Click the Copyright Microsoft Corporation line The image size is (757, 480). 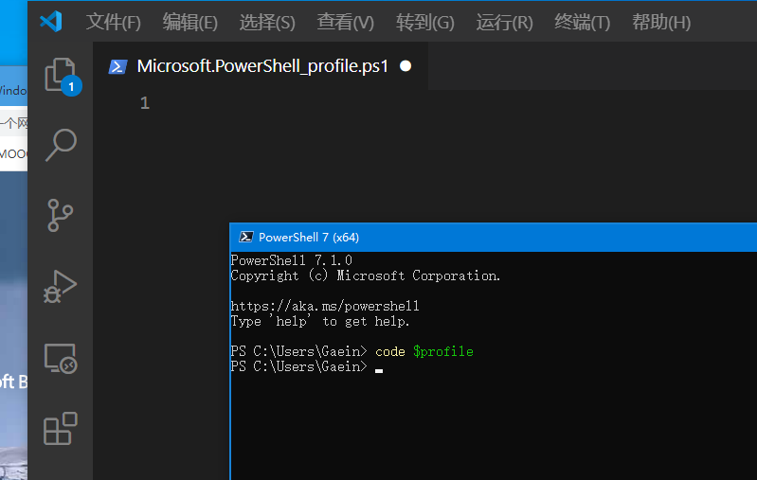pyautogui.click(x=366, y=276)
